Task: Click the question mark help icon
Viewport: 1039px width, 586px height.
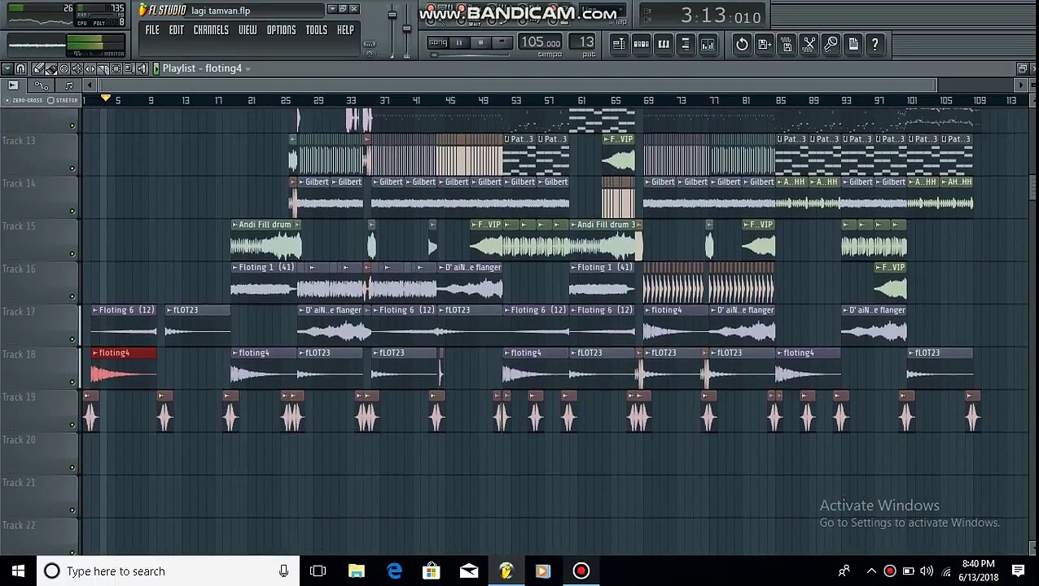Action: click(x=875, y=44)
